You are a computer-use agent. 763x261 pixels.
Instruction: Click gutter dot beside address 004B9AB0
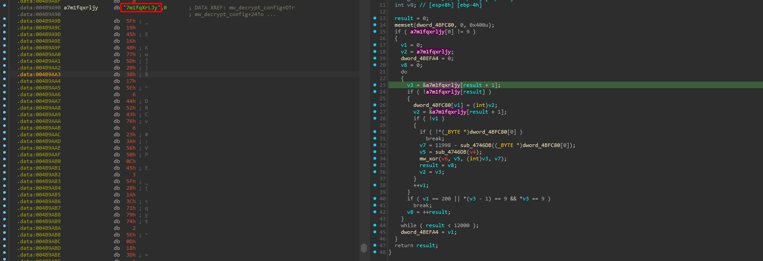click(4, 161)
